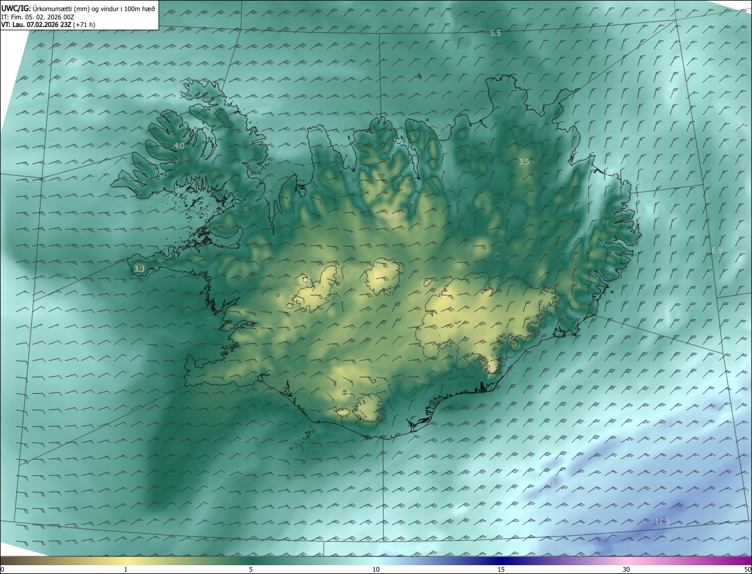Viewport: 752px width, 574px height.
Task: Click the "2.3" value label in north-central Iceland
Action: tap(392, 216)
